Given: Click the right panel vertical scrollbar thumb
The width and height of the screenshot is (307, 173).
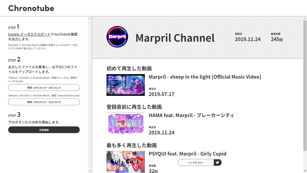Looking at the screenshot, I should 305,85.
